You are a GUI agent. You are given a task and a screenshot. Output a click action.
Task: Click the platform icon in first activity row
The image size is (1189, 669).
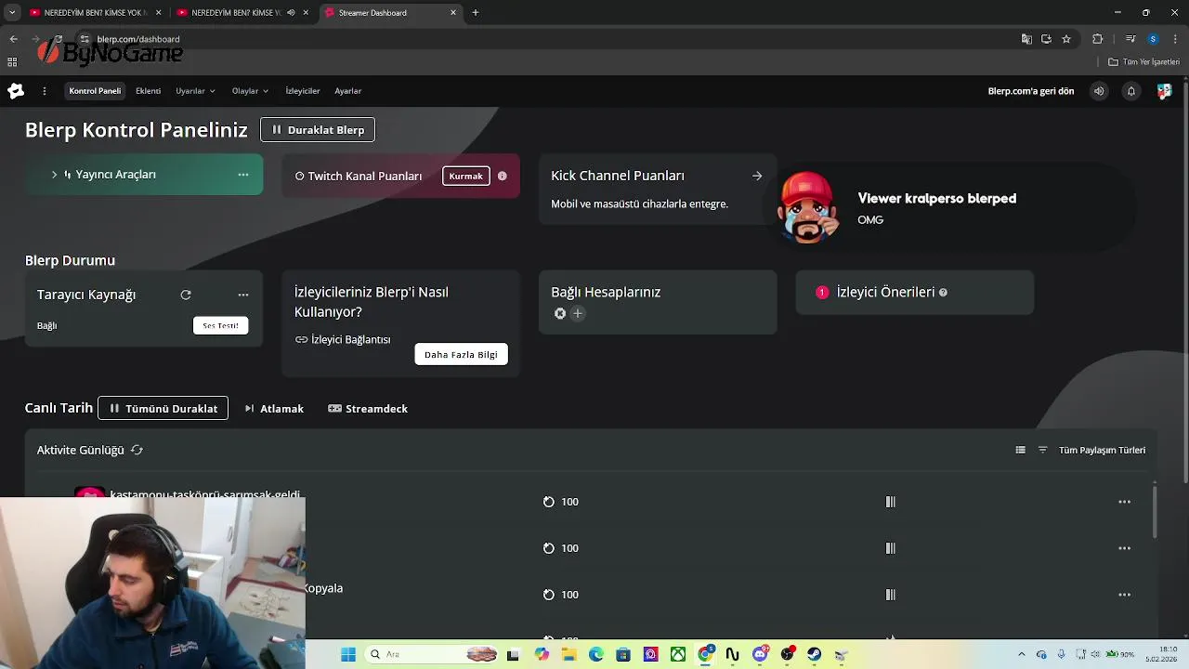890,502
